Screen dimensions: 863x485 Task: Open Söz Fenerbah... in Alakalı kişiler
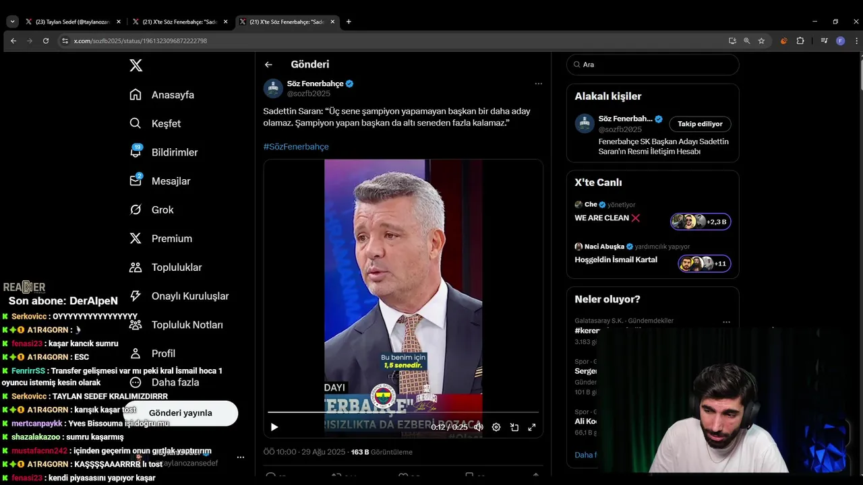625,119
